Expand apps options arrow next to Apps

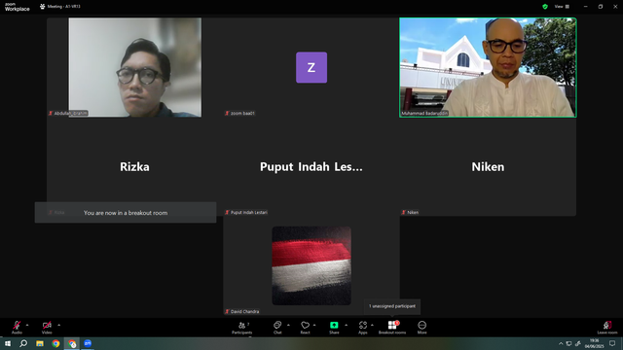(x=372, y=325)
